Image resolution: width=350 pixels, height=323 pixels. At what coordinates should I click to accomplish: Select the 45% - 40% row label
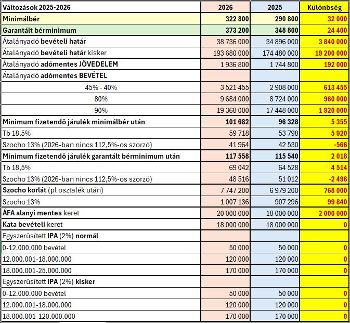pos(101,87)
